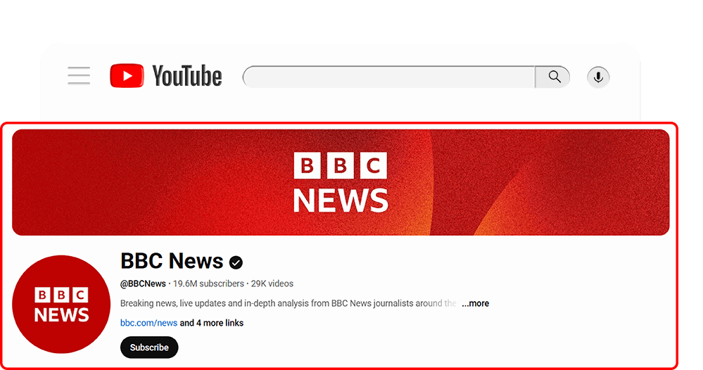The height and width of the screenshot is (370, 703).
Task: Open the bbc.com/news link
Action: [148, 323]
